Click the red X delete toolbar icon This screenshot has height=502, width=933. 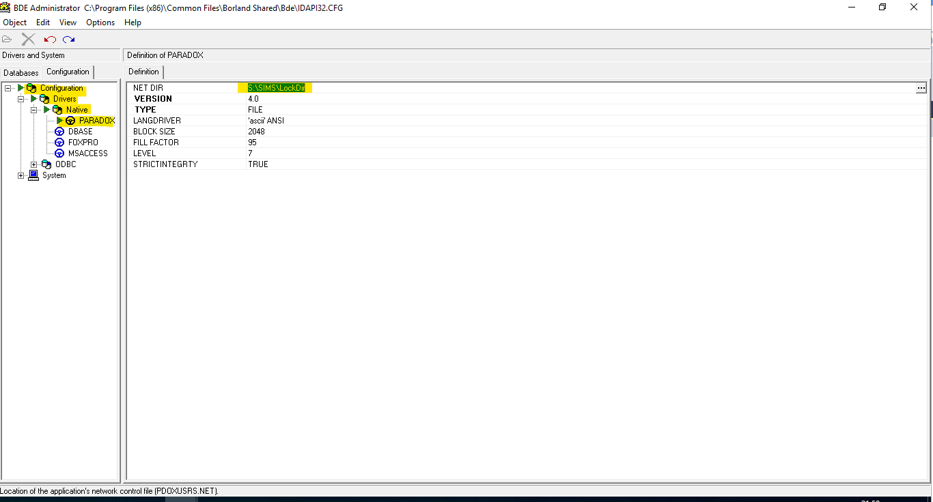tap(28, 39)
